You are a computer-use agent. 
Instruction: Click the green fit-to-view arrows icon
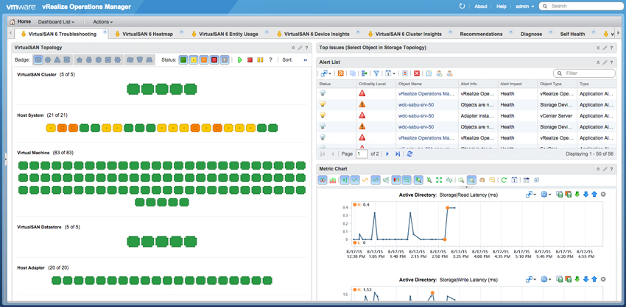(439, 180)
